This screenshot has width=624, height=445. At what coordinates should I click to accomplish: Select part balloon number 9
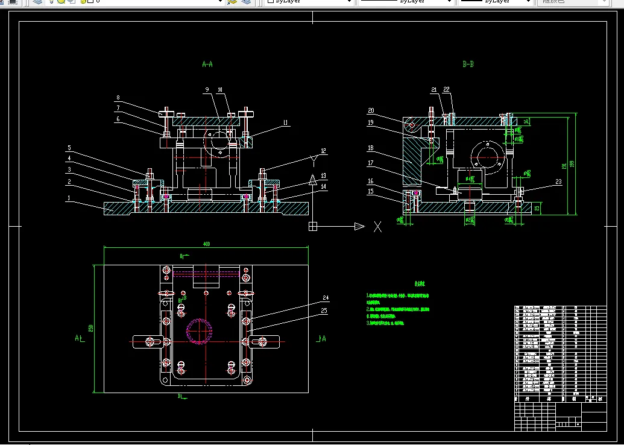tap(206, 90)
